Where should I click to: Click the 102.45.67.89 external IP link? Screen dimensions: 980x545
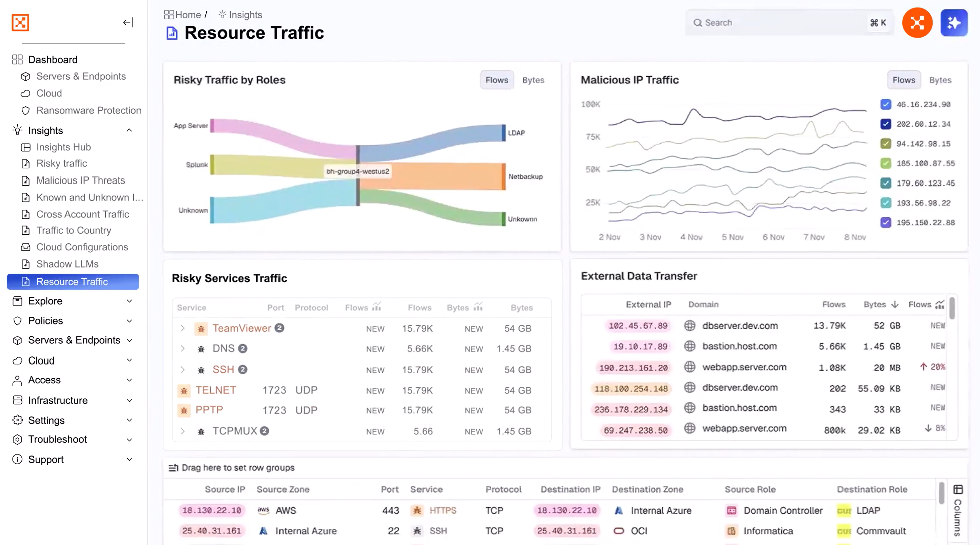638,326
